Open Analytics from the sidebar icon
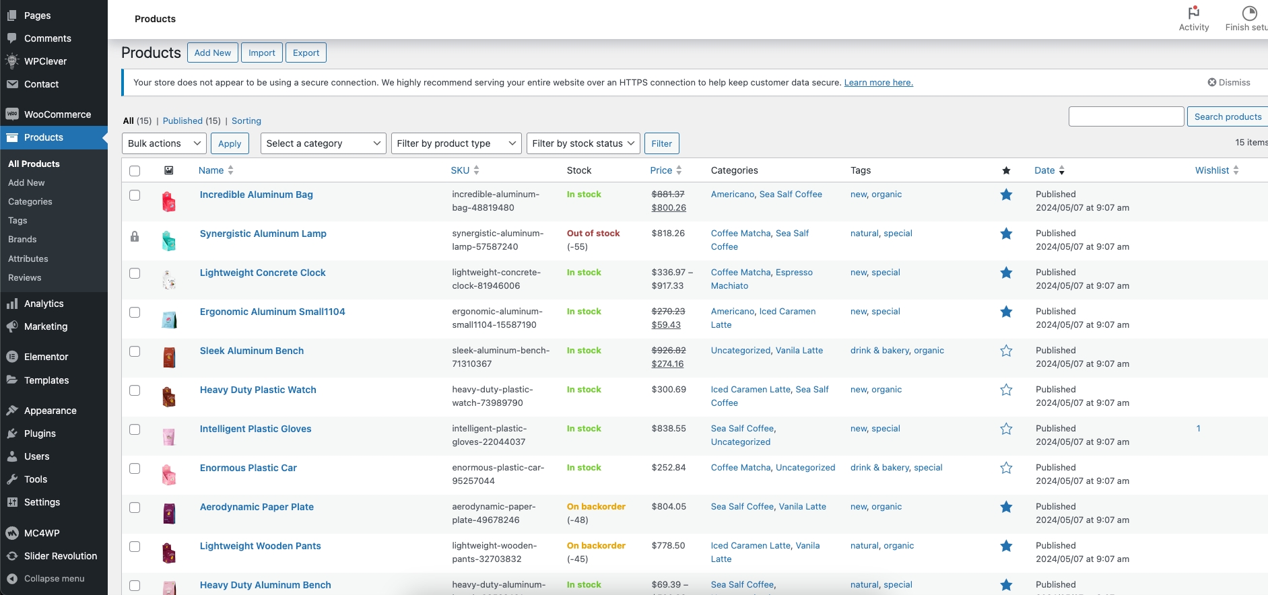1268x595 pixels. [12, 304]
